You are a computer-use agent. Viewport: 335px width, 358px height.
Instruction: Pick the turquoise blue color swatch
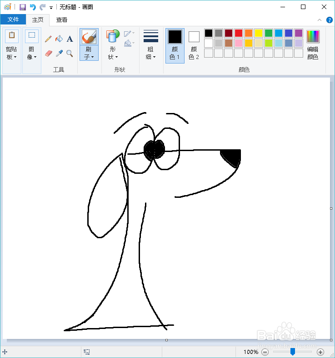tap(279, 33)
